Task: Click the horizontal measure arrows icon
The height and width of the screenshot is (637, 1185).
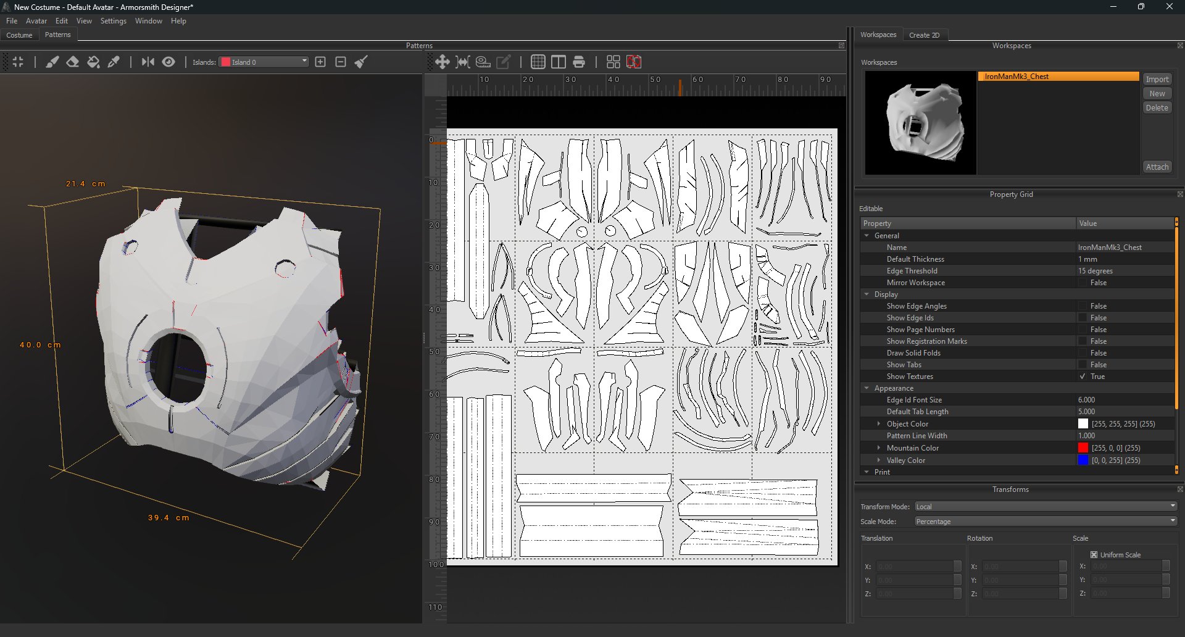Action: (463, 62)
